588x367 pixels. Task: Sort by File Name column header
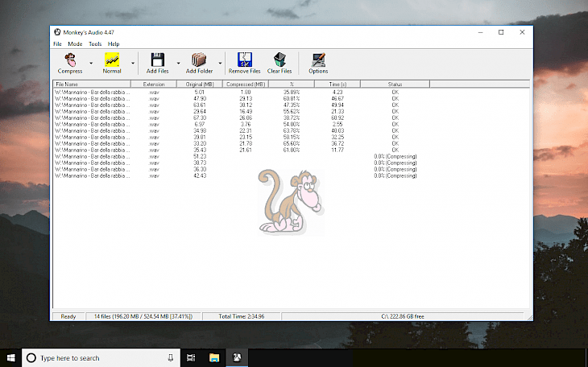tap(92, 84)
